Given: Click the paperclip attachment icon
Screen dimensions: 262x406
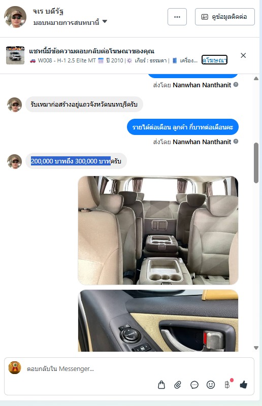Looking at the screenshot, I should (x=178, y=385).
